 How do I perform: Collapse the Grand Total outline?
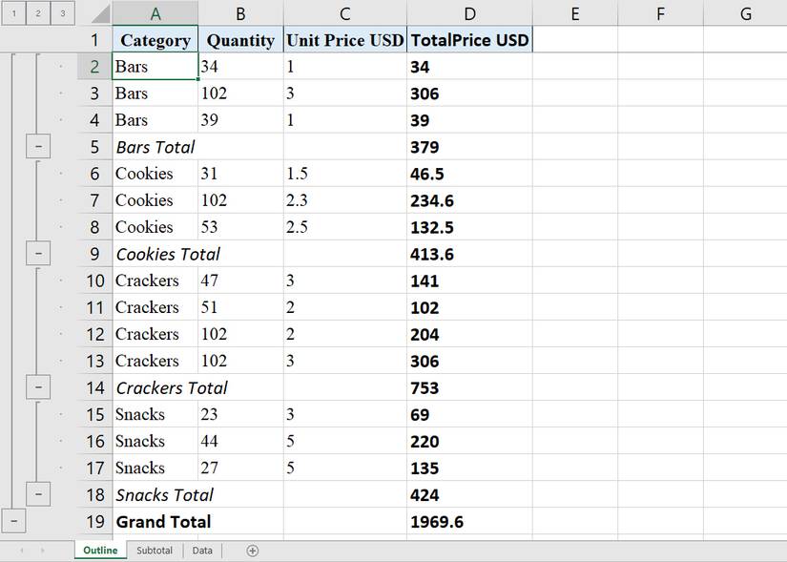tap(14, 521)
